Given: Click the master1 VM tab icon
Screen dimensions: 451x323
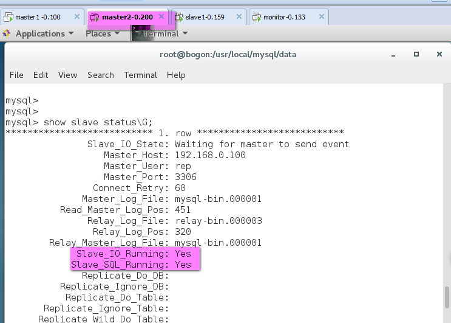Looking at the screenshot, I should pos(8,17).
